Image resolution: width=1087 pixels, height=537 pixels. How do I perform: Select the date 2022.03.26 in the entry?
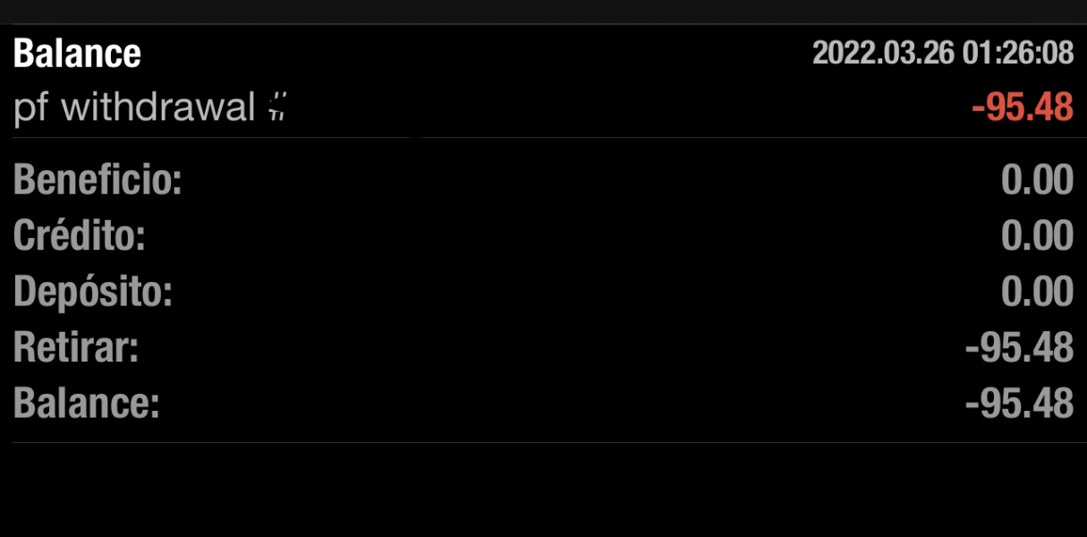tap(883, 53)
